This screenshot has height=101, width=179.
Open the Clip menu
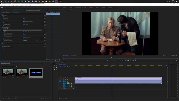pos(9,5)
